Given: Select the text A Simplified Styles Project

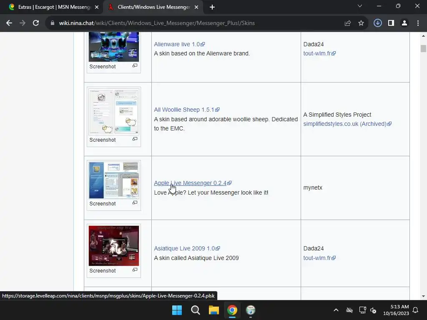Looking at the screenshot, I should (337, 115).
